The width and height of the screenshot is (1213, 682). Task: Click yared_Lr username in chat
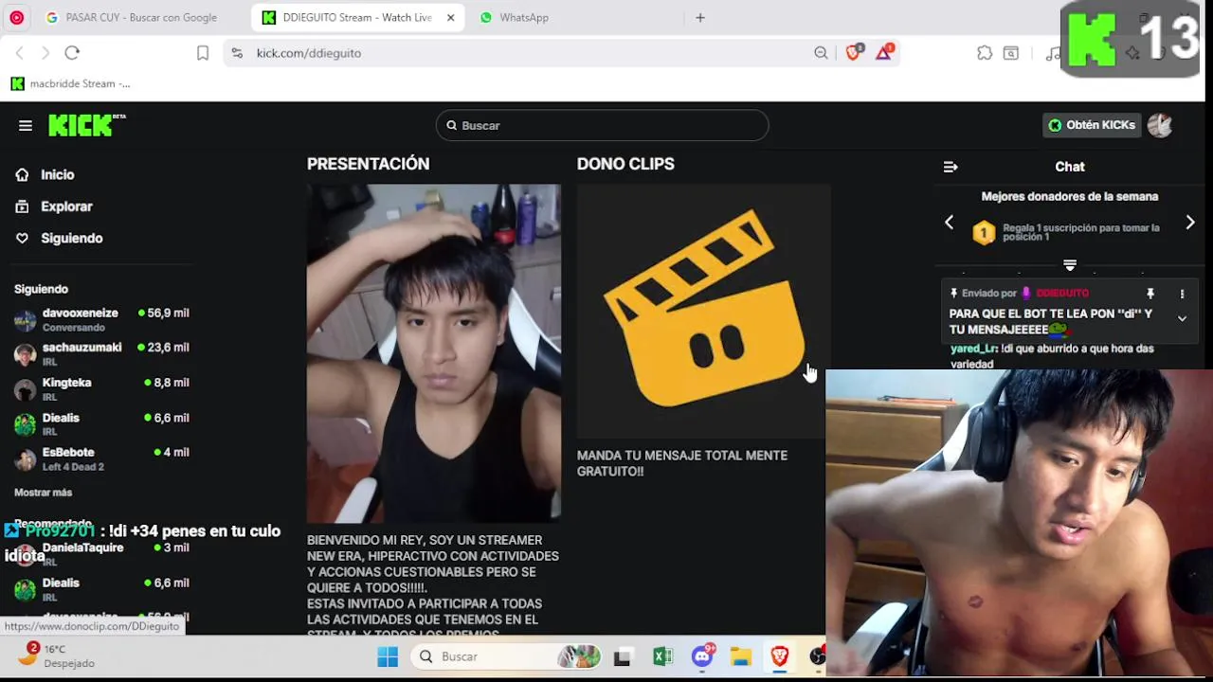(x=972, y=349)
